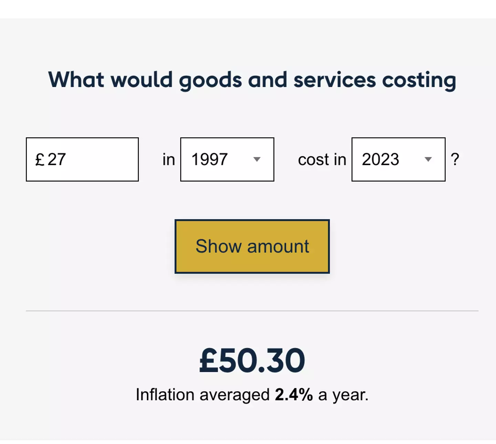This screenshot has height=444, width=496.
Task: Click the arrow on the 2023 selector
Action: click(x=428, y=159)
